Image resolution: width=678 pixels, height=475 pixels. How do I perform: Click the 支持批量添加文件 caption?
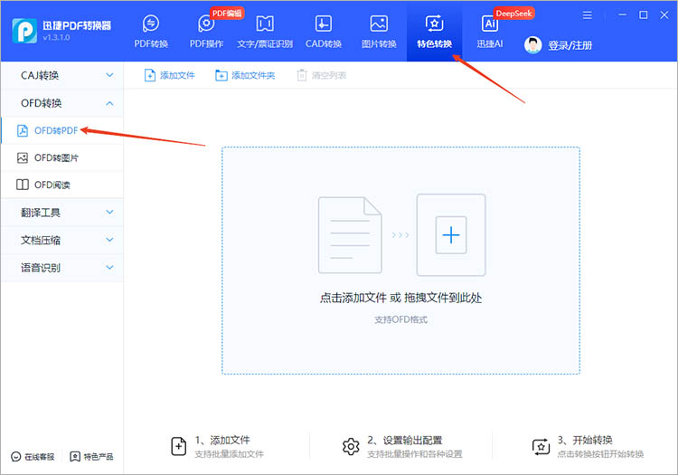229,454
